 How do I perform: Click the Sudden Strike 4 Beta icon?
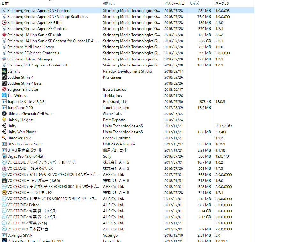pyautogui.click(x=4, y=83)
